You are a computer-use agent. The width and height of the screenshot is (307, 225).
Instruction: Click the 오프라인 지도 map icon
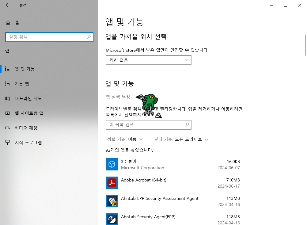point(7,98)
